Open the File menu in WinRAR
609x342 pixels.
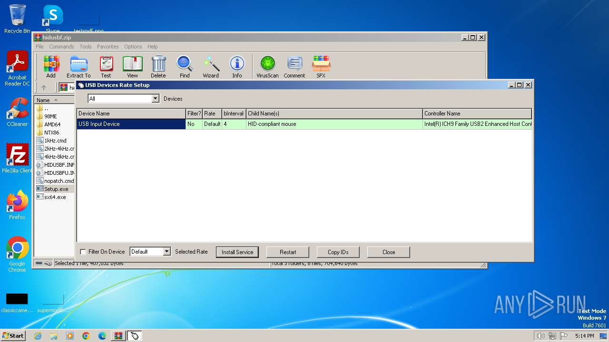tap(39, 47)
